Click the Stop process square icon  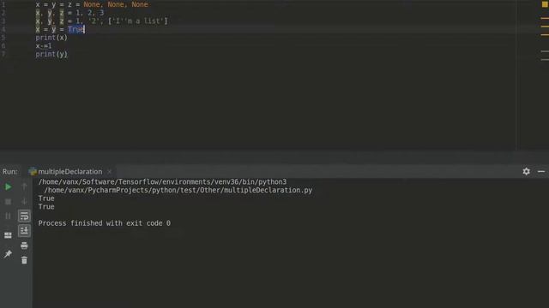pyautogui.click(x=8, y=202)
